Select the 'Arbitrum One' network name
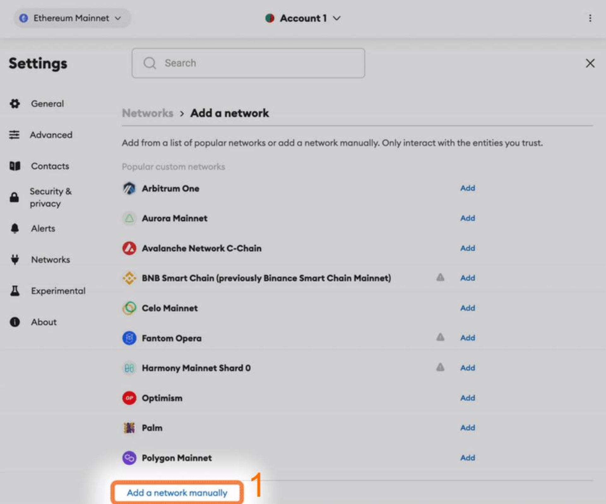 point(170,188)
